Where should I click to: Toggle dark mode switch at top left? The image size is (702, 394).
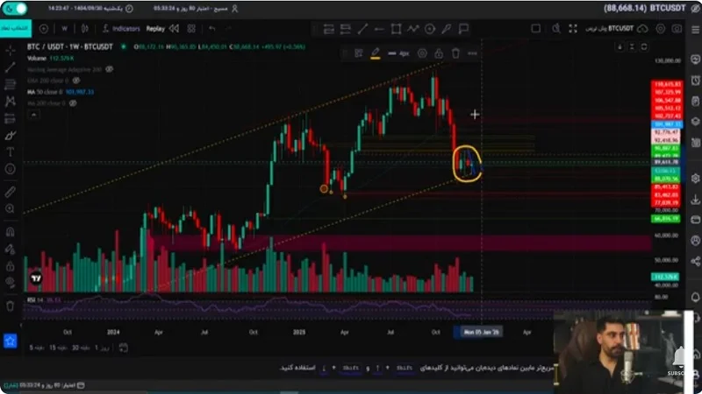tap(15, 9)
